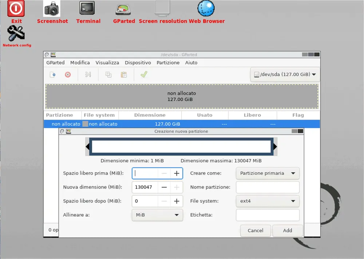Select the Resize/Move toolbar icon

(x=87, y=74)
